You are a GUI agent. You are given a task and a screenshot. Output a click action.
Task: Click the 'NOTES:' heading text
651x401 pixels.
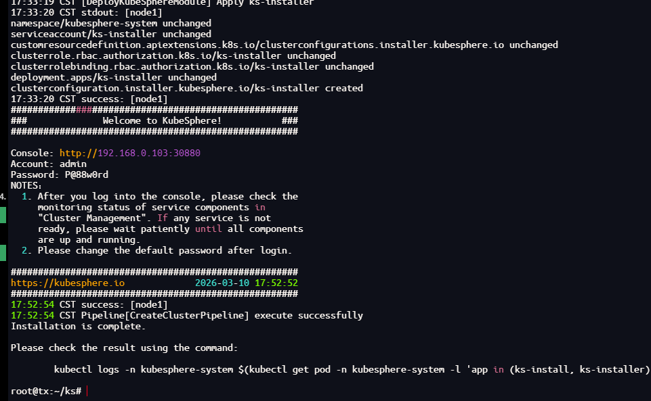click(26, 185)
